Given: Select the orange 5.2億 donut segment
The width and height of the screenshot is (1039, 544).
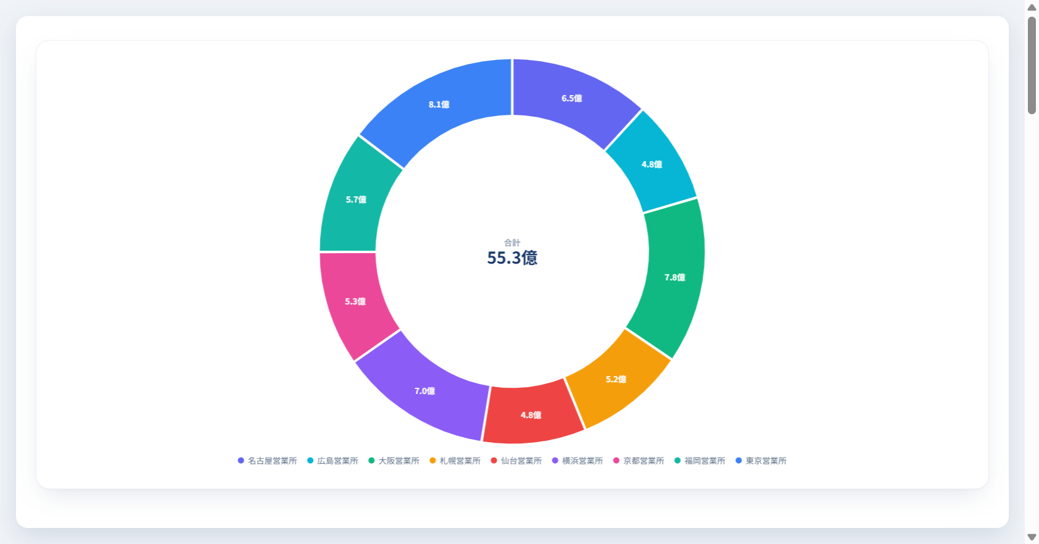Looking at the screenshot, I should tap(616, 379).
